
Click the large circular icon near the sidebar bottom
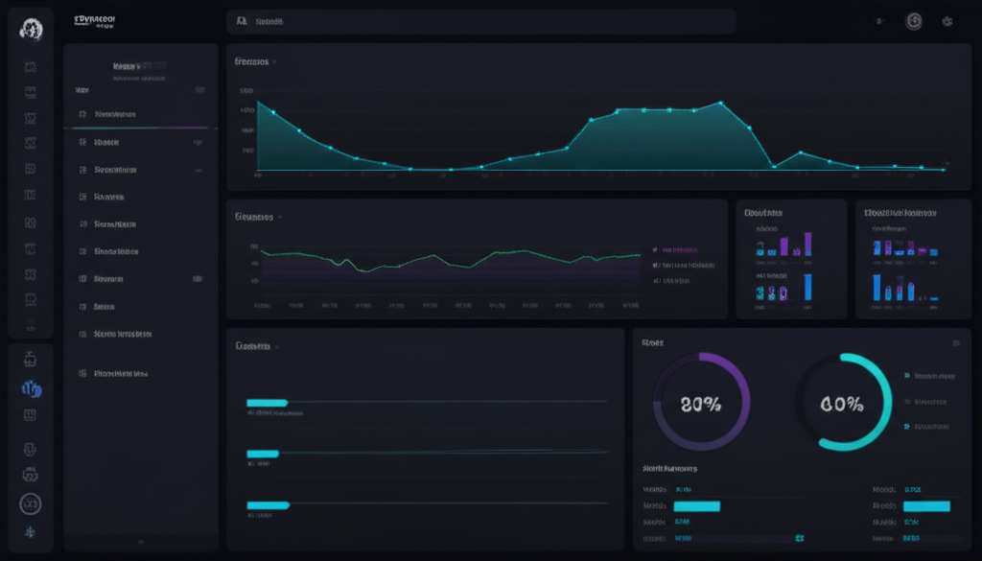click(31, 503)
